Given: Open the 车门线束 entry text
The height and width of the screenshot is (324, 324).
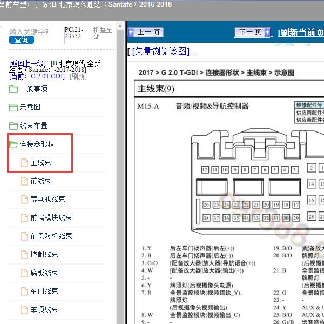Looking at the screenshot, I should tap(44, 292).
